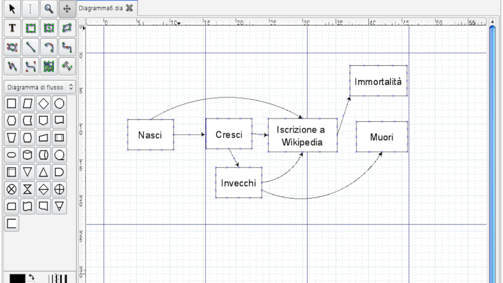The height and width of the screenshot is (283, 503).
Task: Open the Diagramma di flusso sheet dropdown
Action: (x=40, y=87)
